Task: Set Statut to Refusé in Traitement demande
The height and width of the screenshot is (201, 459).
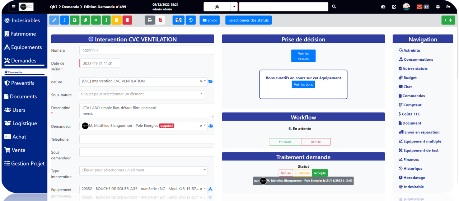Action: [286, 173]
